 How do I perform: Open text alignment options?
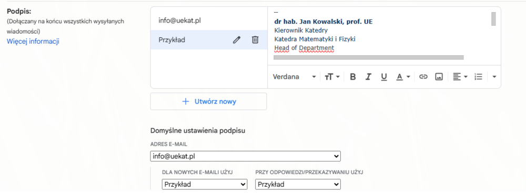click(x=460, y=77)
